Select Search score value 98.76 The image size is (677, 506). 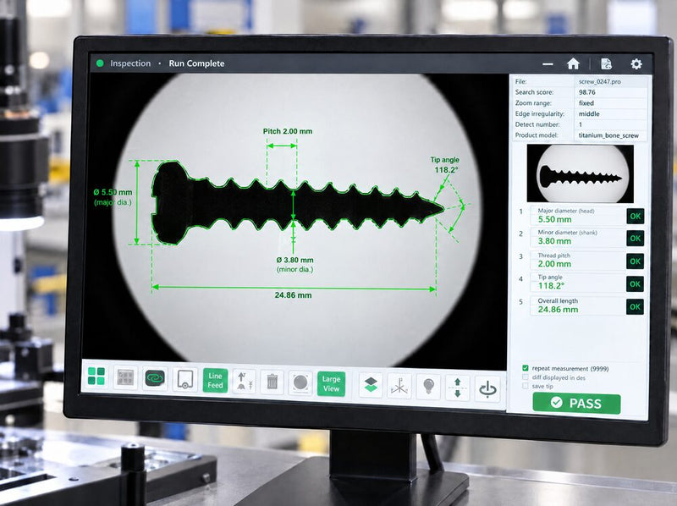click(586, 92)
